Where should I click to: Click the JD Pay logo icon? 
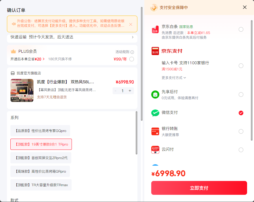155,51
